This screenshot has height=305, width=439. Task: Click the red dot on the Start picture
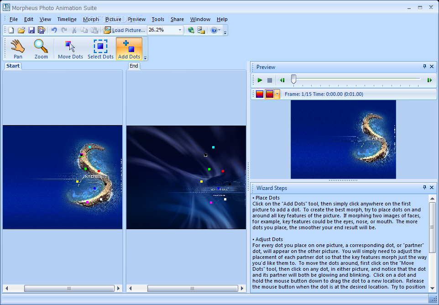click(99, 171)
